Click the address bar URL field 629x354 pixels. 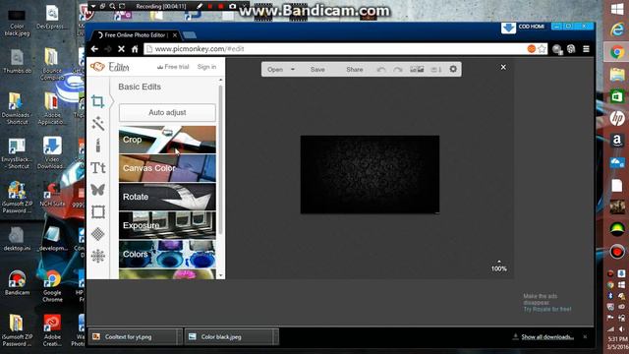337,49
